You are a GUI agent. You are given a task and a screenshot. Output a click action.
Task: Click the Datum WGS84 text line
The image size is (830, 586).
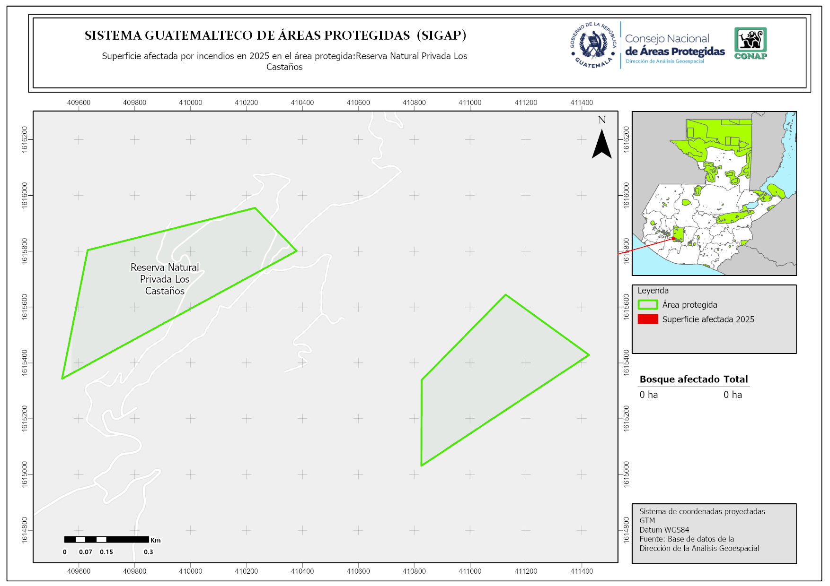coord(664,530)
